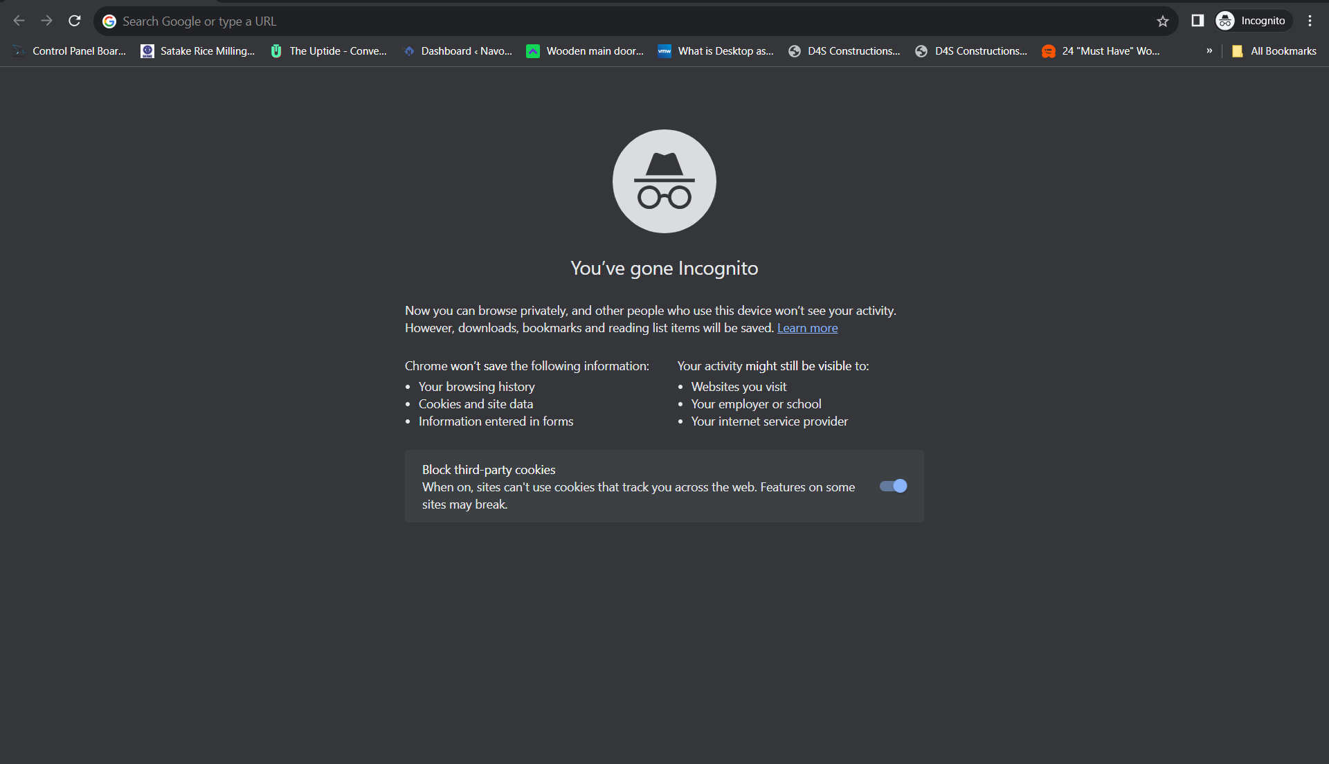Open 24 "Must Have" Wo... bookmark
This screenshot has height=764, width=1329.
pyautogui.click(x=1101, y=51)
